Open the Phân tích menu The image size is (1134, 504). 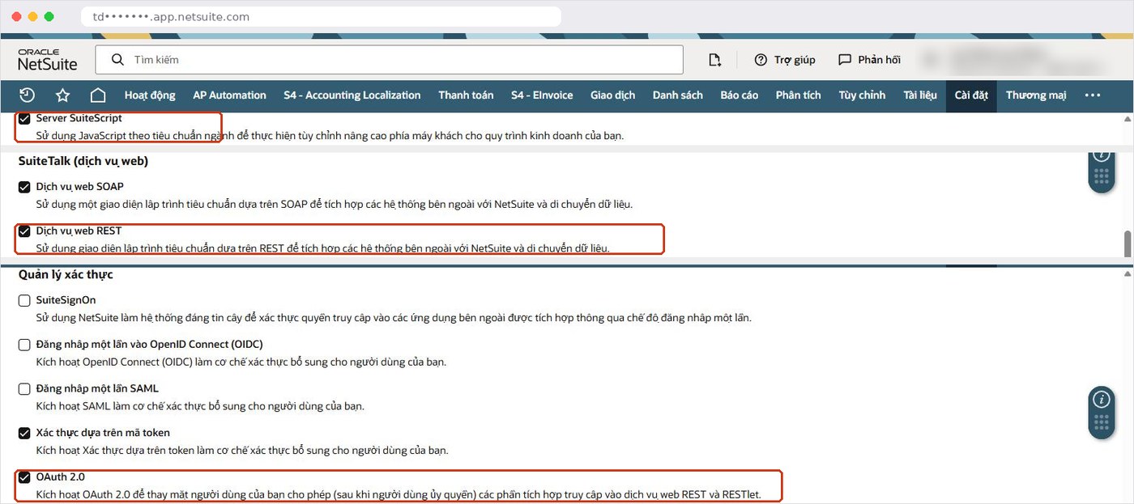[x=799, y=95]
